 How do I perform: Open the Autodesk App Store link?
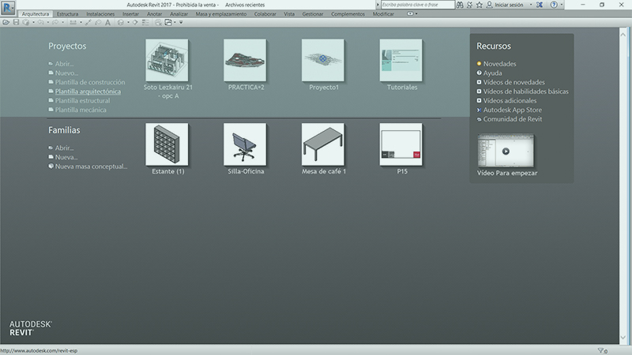(512, 110)
